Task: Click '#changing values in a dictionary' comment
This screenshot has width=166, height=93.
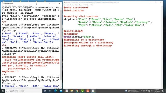Action: coord(88,43)
